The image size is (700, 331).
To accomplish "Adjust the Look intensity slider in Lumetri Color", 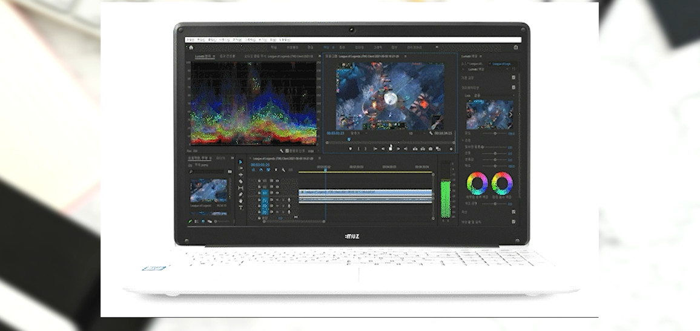I will pyautogui.click(x=495, y=133).
